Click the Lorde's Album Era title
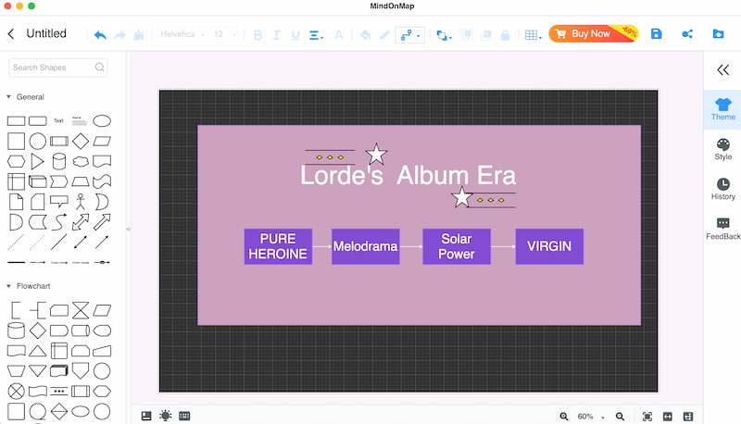Image resolution: width=741 pixels, height=424 pixels. [x=408, y=175]
